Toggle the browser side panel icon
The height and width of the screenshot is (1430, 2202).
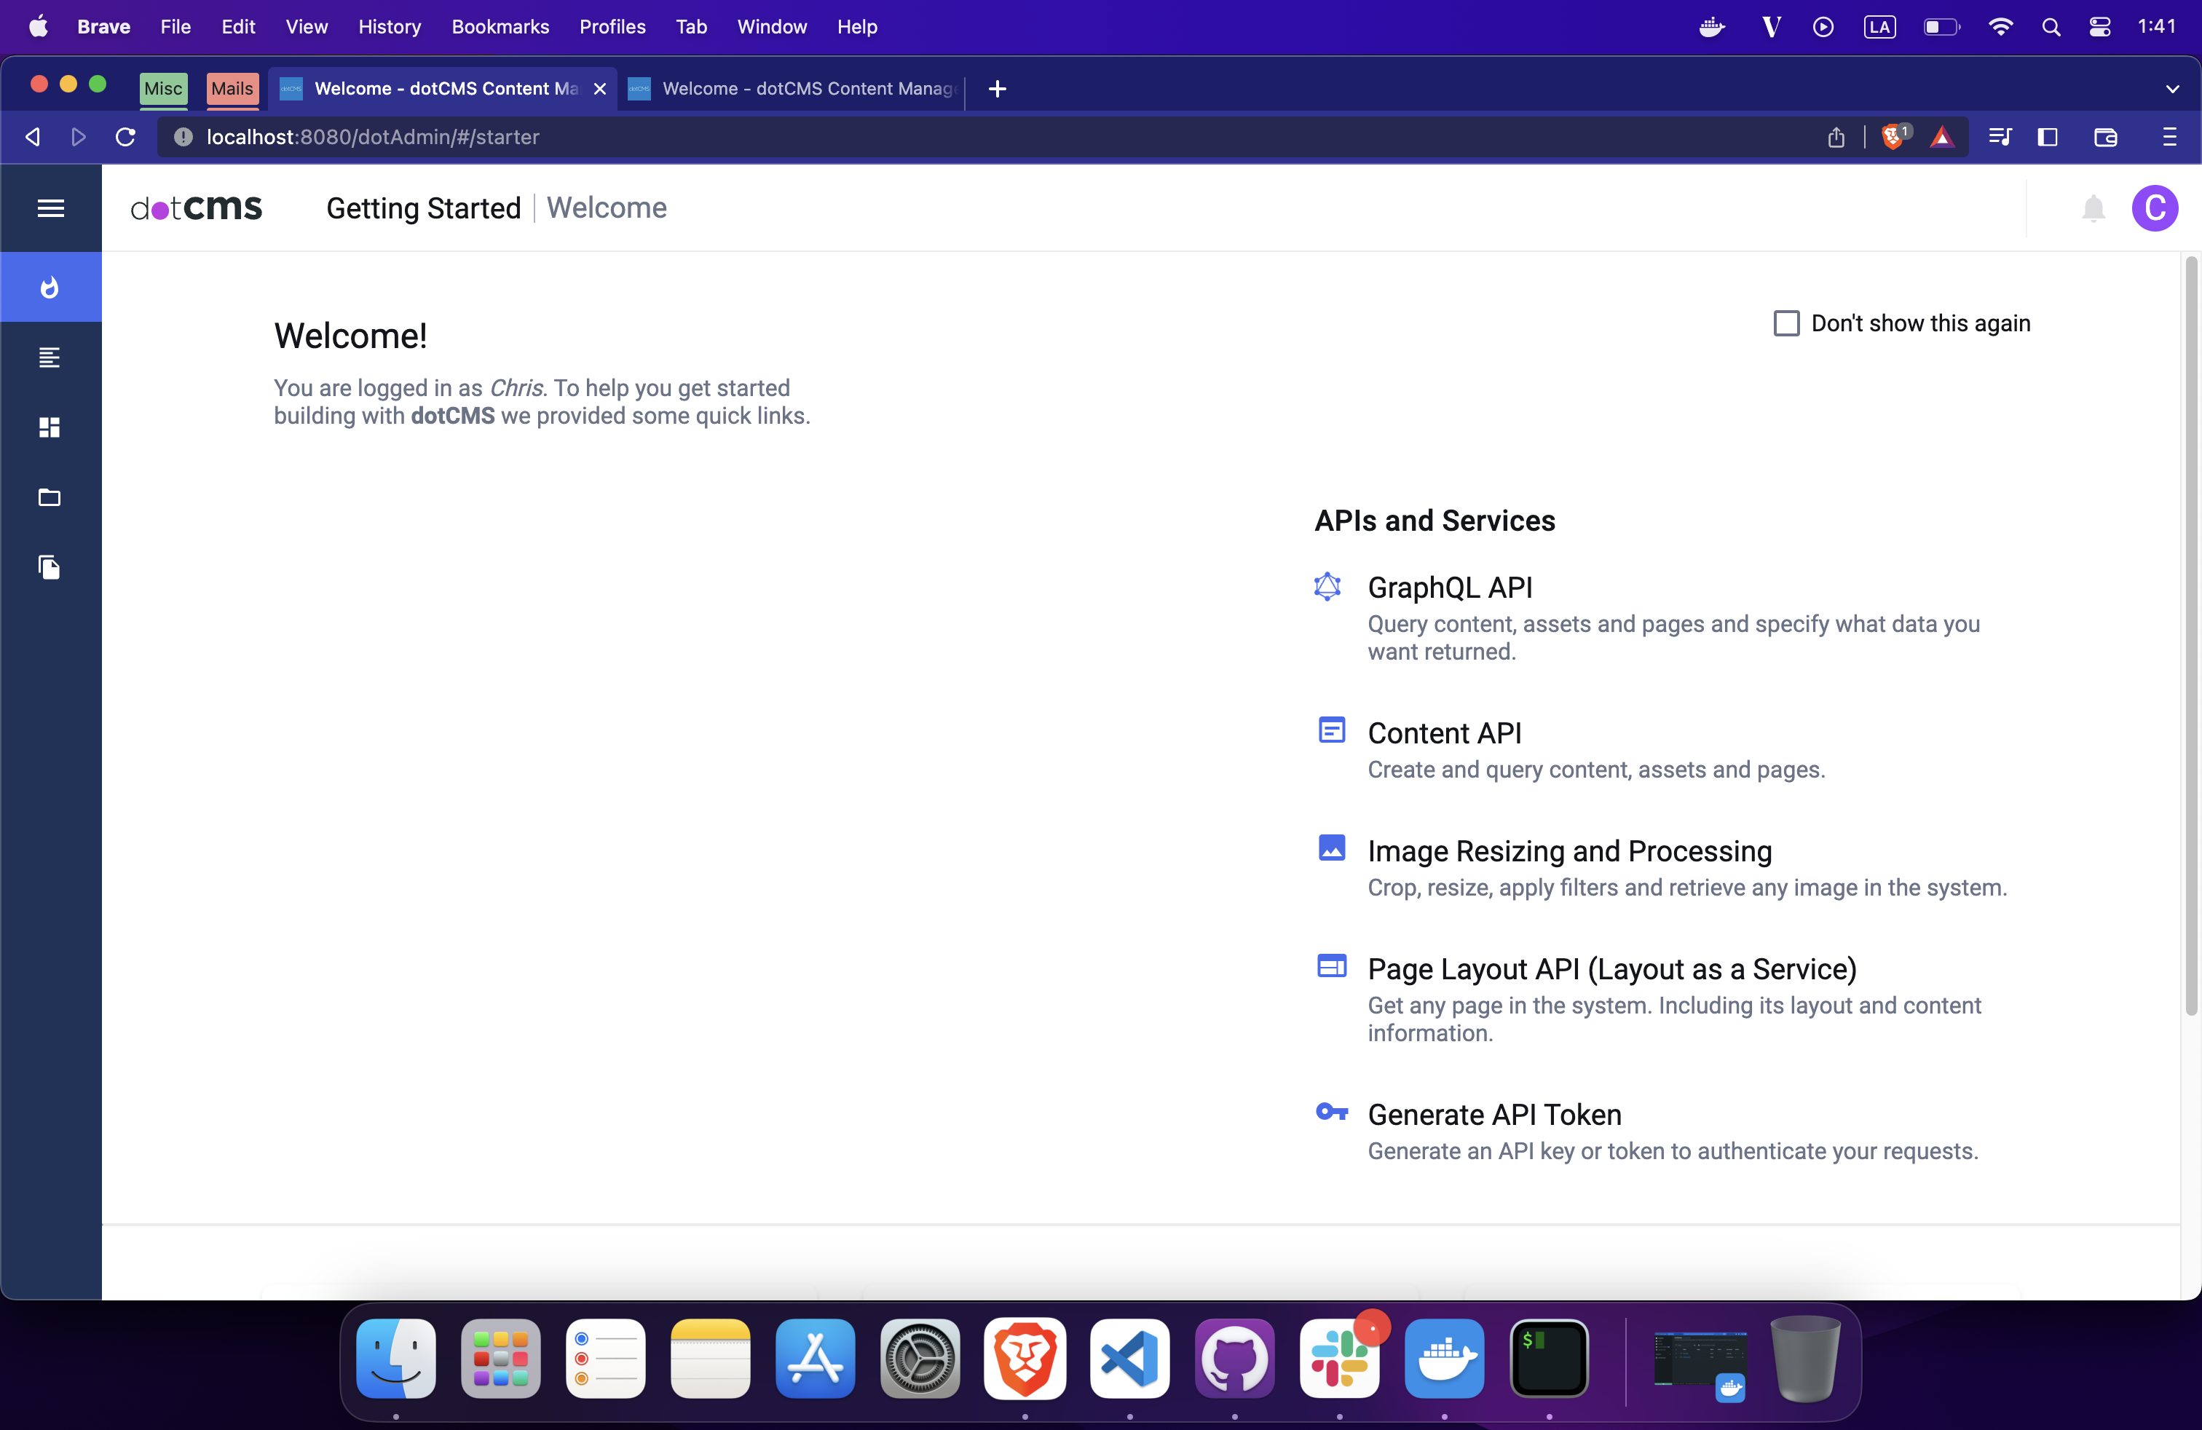[2048, 137]
